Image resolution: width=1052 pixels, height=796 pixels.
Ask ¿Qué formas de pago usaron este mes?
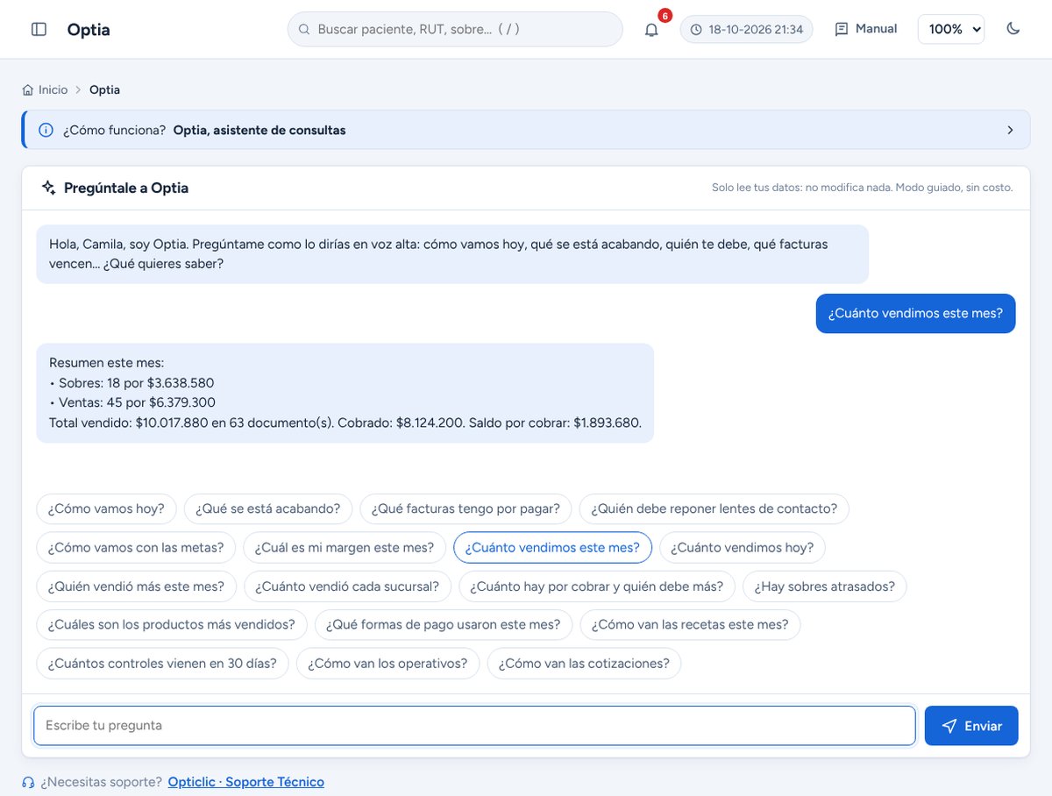(x=444, y=625)
